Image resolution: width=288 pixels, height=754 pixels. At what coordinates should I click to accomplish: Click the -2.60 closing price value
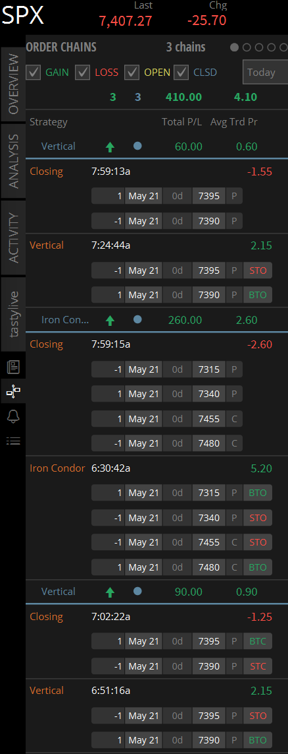(260, 344)
